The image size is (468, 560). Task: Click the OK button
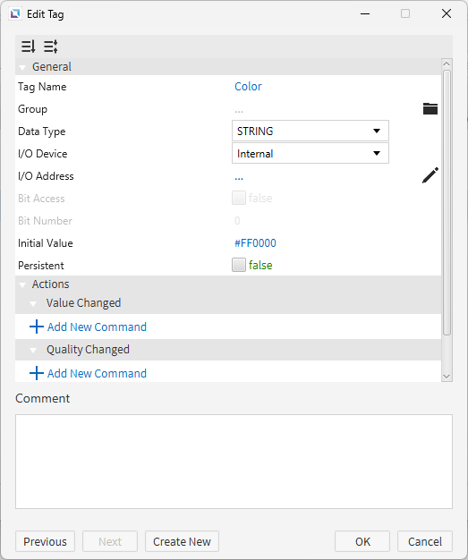click(362, 541)
